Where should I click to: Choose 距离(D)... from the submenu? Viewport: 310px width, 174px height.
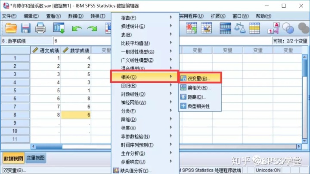[x=200, y=97]
